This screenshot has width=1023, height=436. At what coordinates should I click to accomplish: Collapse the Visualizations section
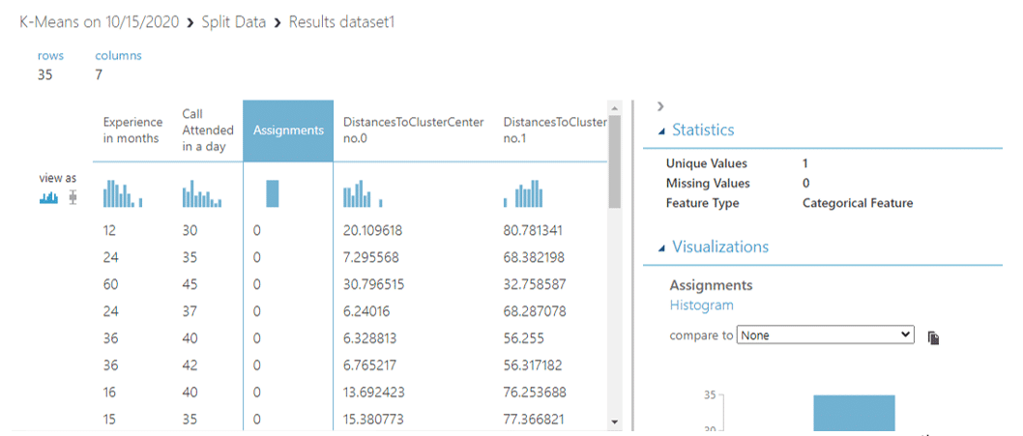click(661, 248)
